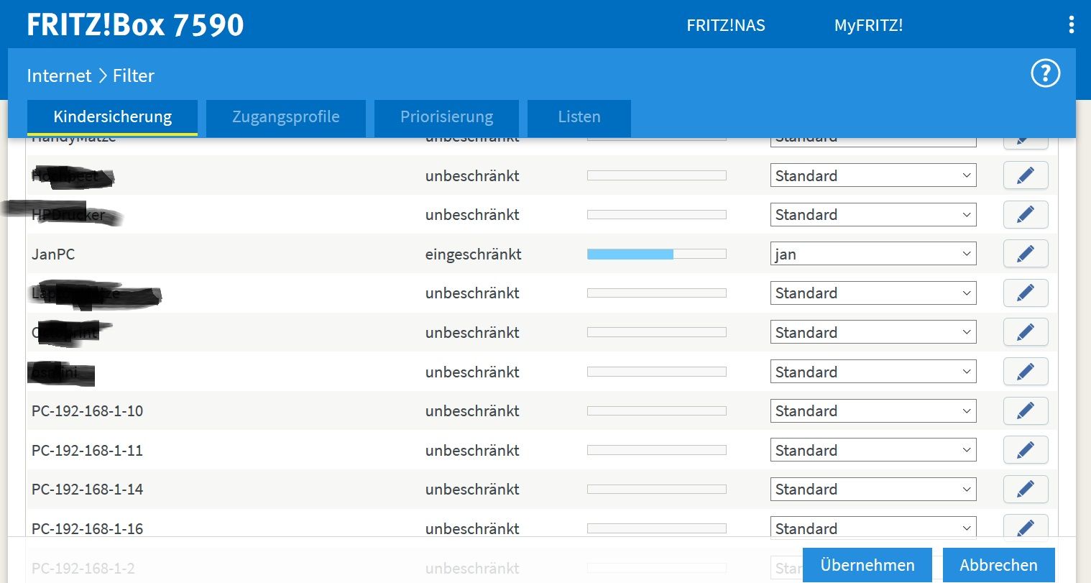Edit the HPDrucker entry with pencil icon
The image size is (1091, 583).
1026,214
